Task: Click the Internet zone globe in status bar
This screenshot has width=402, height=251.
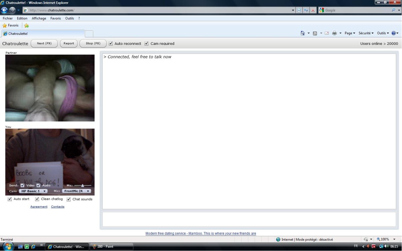Action: tap(278, 240)
